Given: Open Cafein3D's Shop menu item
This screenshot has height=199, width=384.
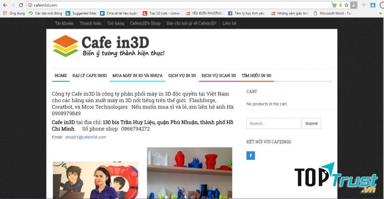Looking at the screenshot, I should pos(145,23).
